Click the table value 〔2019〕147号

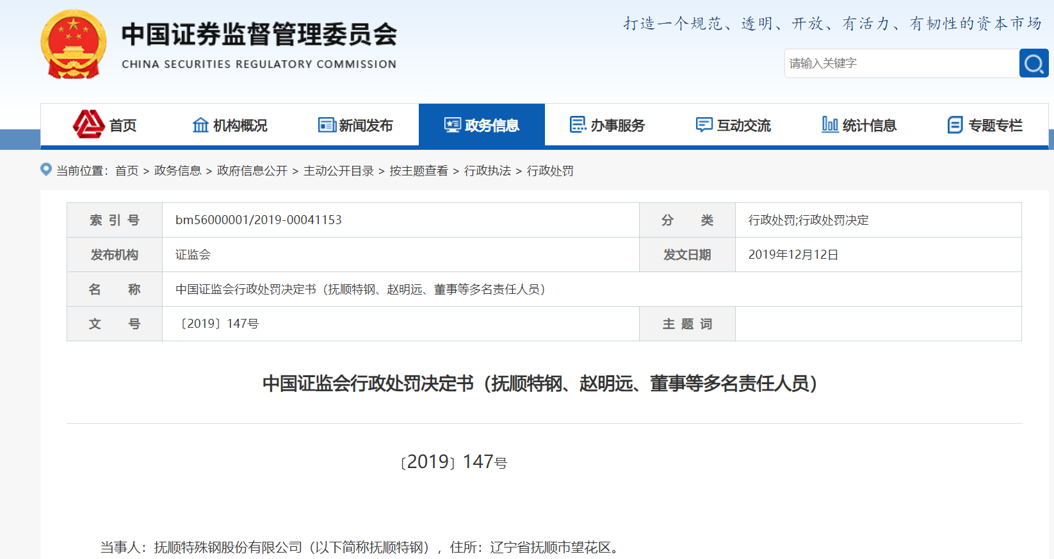click(x=218, y=324)
